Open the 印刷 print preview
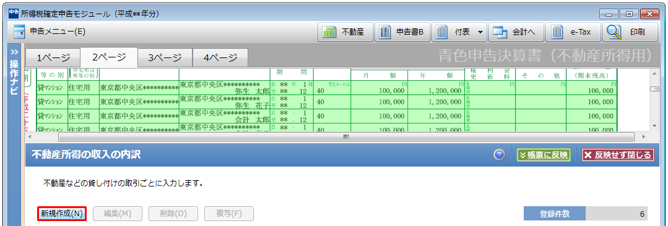Screen dimensions: 668x226 [630, 32]
